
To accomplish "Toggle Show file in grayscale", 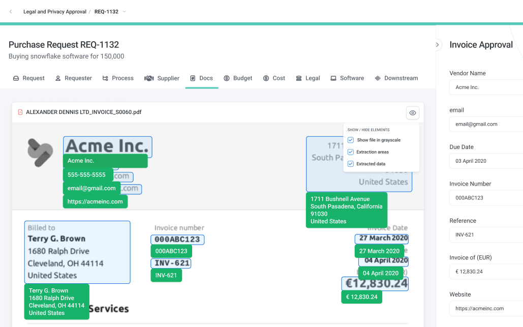I will click(x=350, y=140).
